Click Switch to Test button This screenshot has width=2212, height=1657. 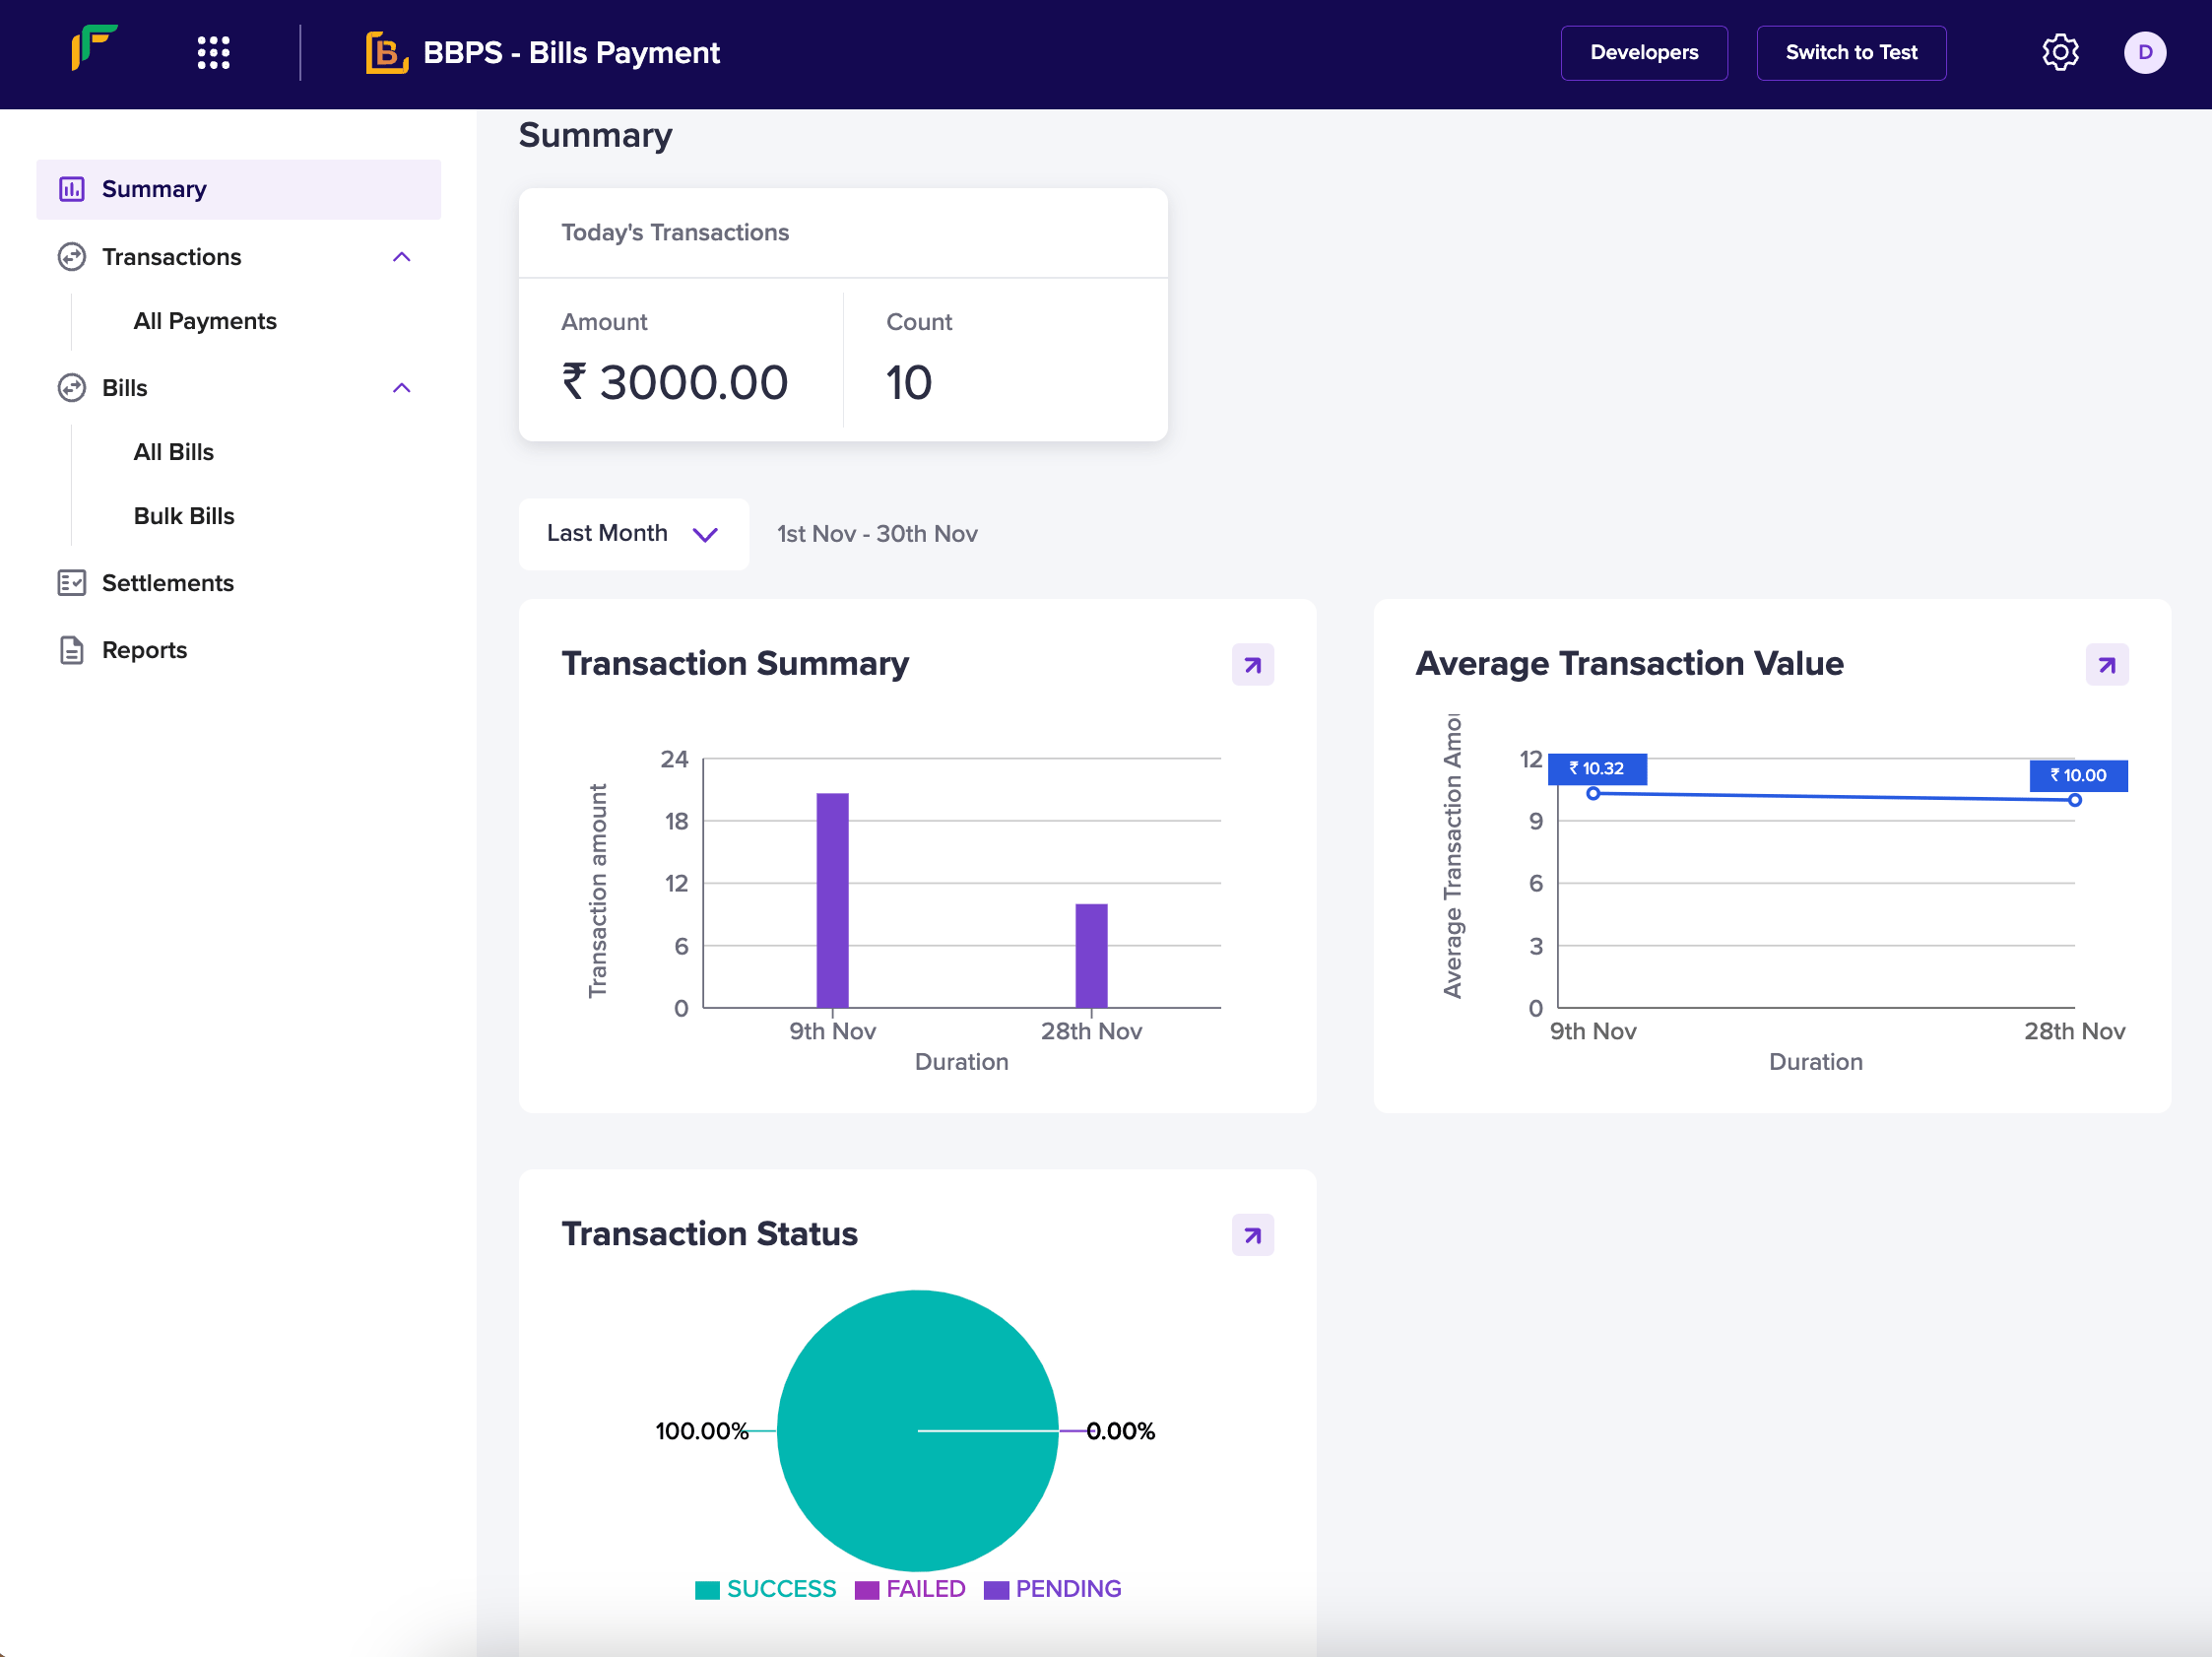click(1851, 52)
